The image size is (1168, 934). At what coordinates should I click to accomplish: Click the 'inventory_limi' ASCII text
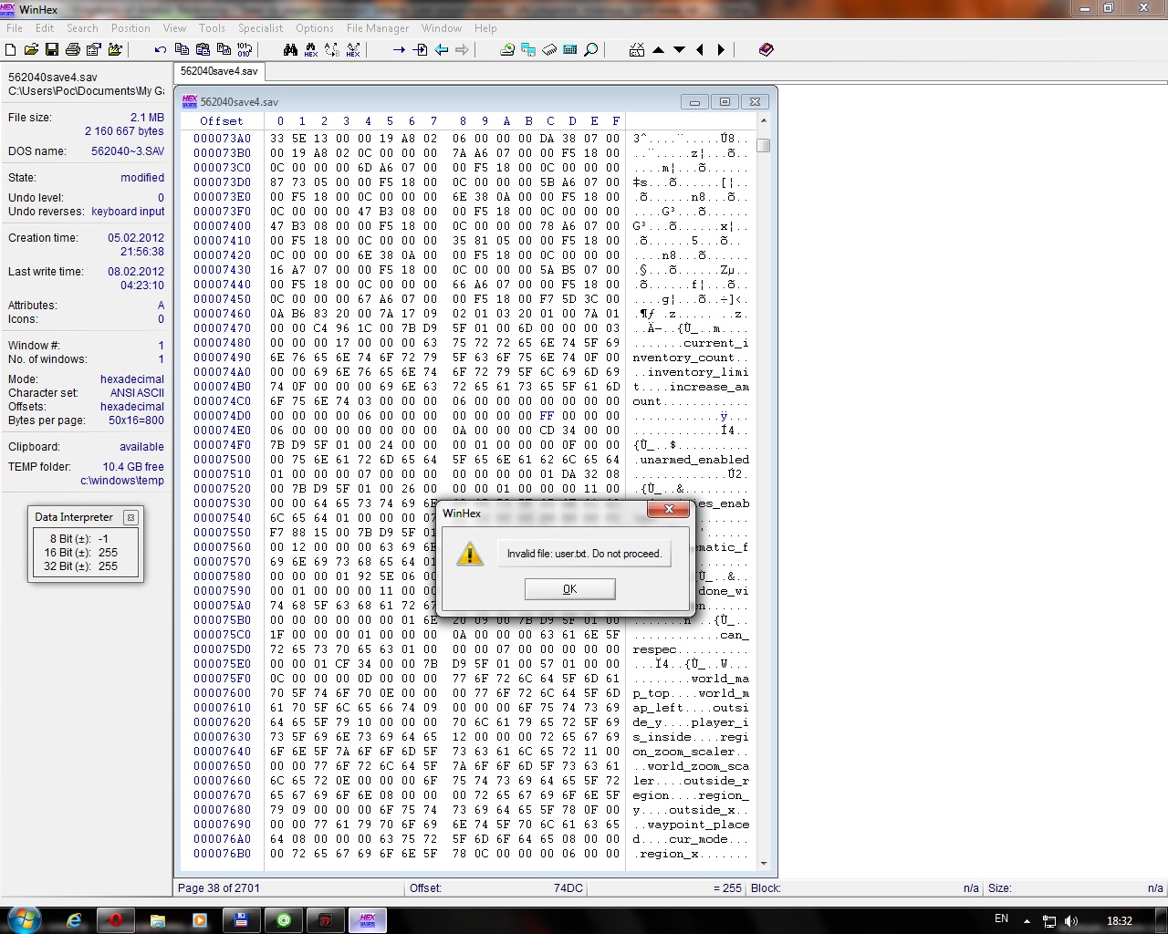pyautogui.click(x=698, y=372)
